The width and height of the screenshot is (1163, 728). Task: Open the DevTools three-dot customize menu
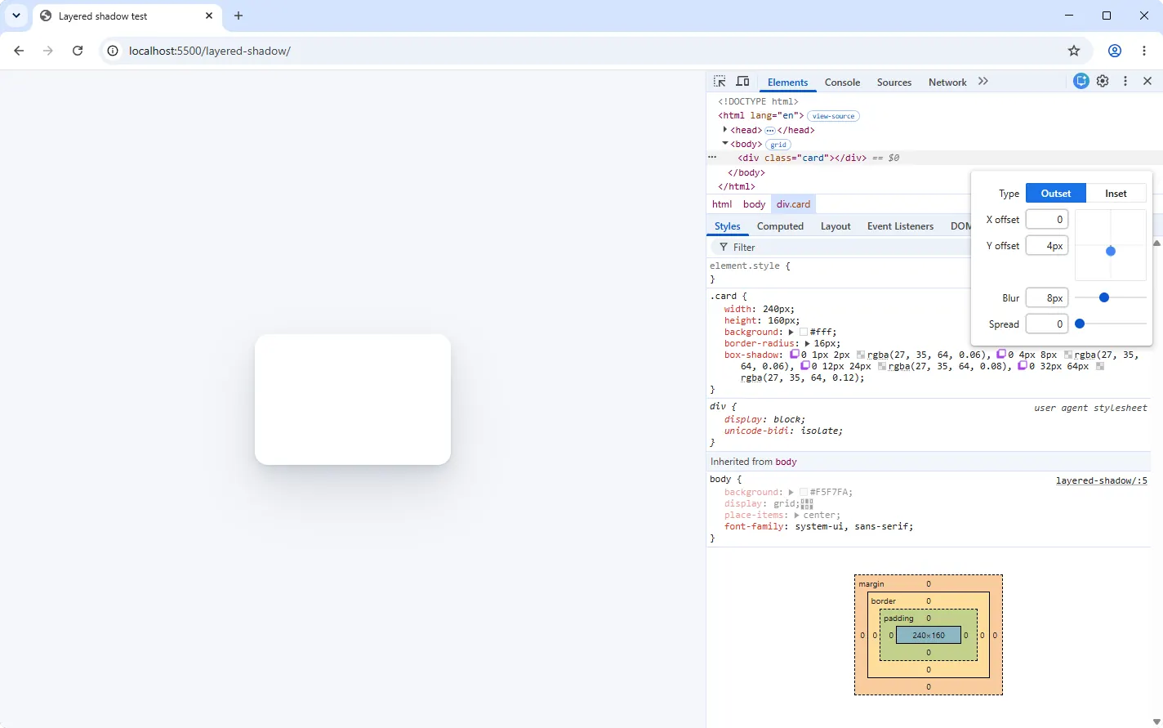click(1125, 81)
